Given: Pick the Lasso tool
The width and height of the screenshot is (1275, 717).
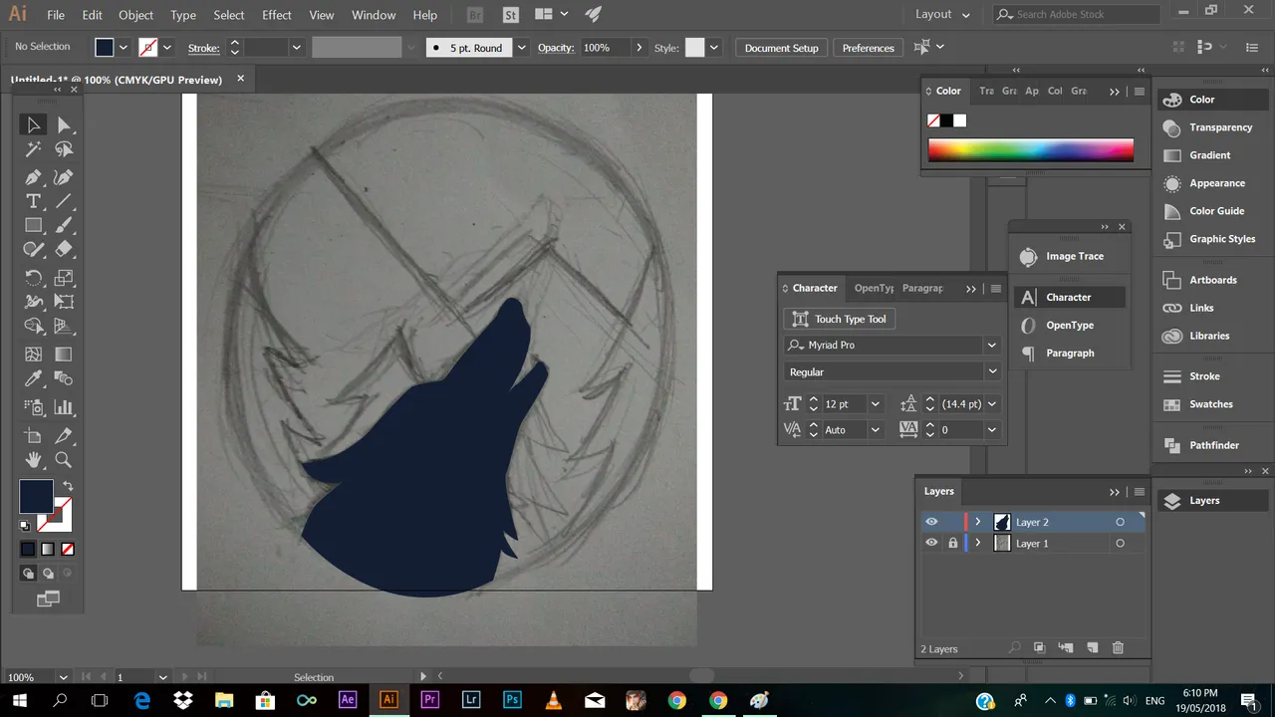Looking at the screenshot, I should click(x=64, y=149).
